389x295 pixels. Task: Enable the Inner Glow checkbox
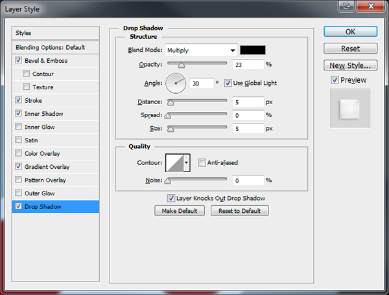(18, 126)
